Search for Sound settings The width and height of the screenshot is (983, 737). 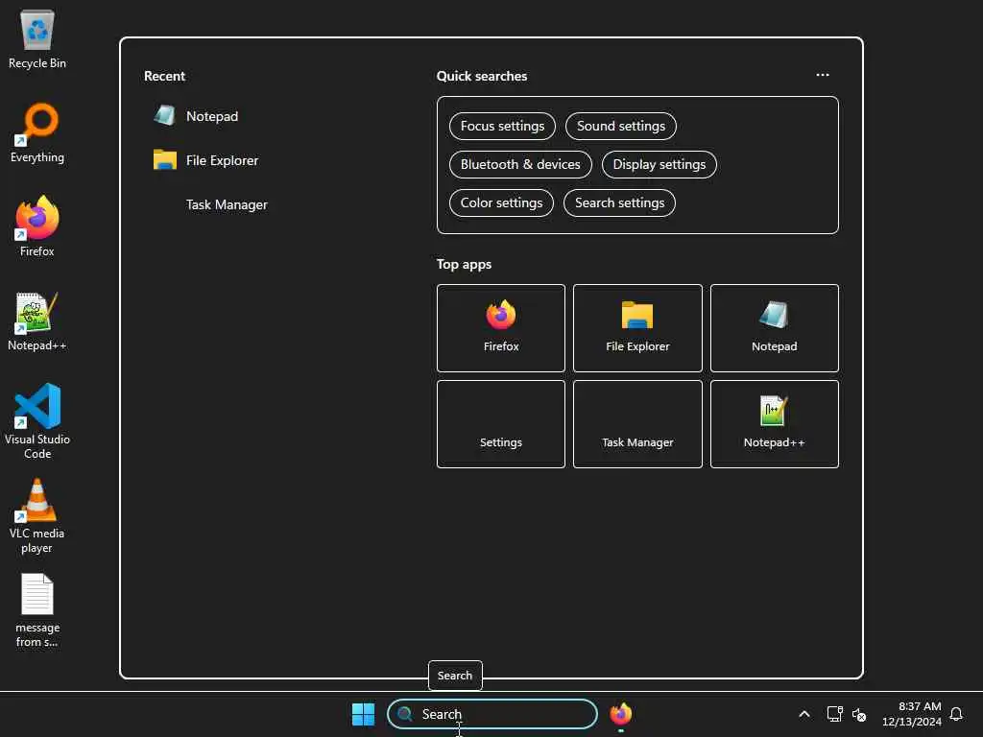621,126
